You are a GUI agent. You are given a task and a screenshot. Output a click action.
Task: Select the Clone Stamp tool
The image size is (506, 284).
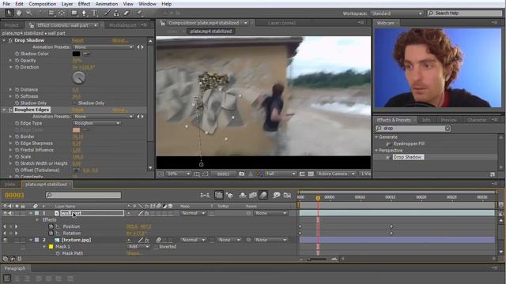click(x=116, y=13)
